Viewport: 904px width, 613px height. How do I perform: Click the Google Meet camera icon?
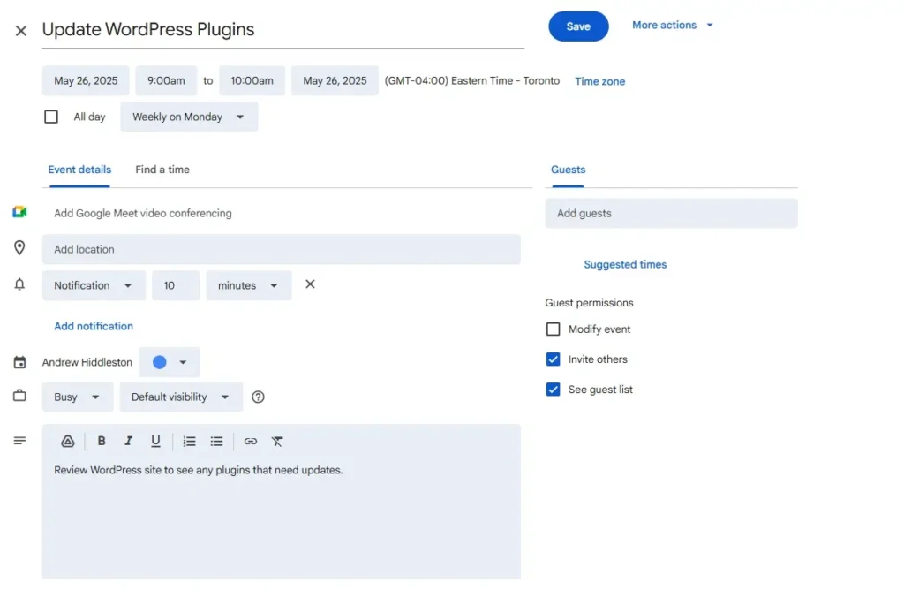click(x=19, y=212)
